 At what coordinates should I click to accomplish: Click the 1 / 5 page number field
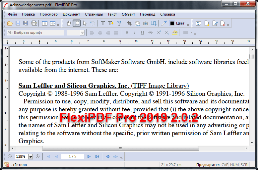[73, 156]
